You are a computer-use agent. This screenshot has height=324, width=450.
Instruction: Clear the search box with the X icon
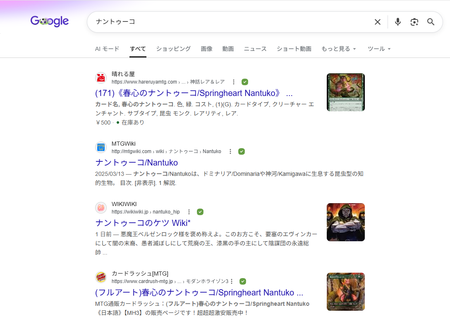pyautogui.click(x=377, y=22)
